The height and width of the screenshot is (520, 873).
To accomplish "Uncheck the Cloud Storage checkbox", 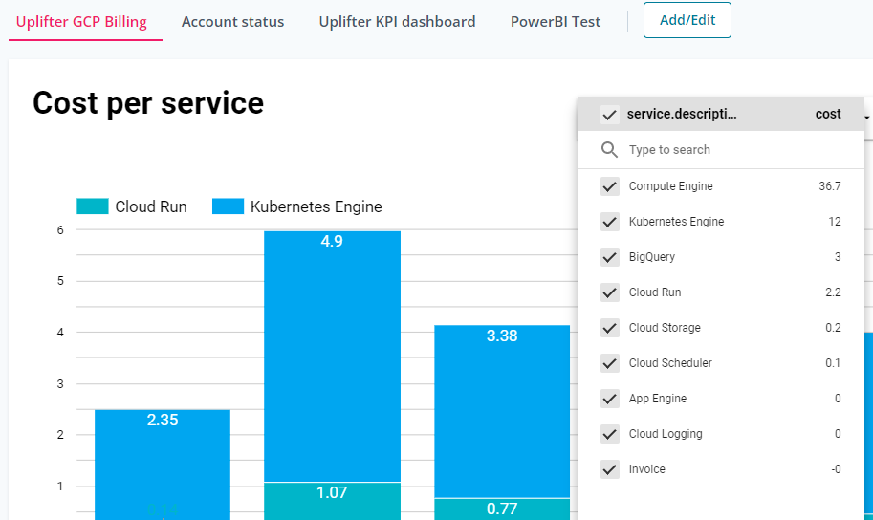I will pos(610,327).
